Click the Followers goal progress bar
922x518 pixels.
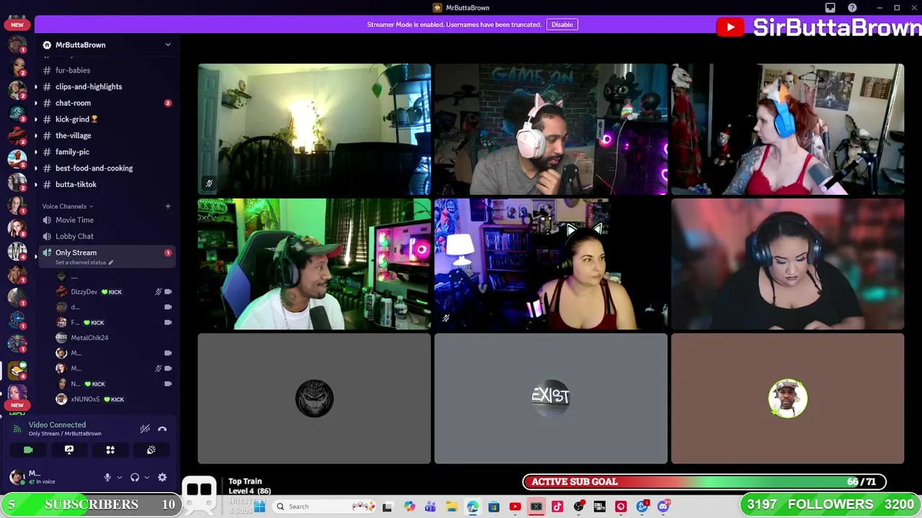point(831,504)
